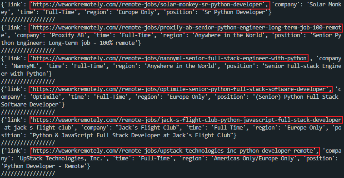344x178 pixels.
Task: Click the text 'NannyML'
Action: point(25,66)
